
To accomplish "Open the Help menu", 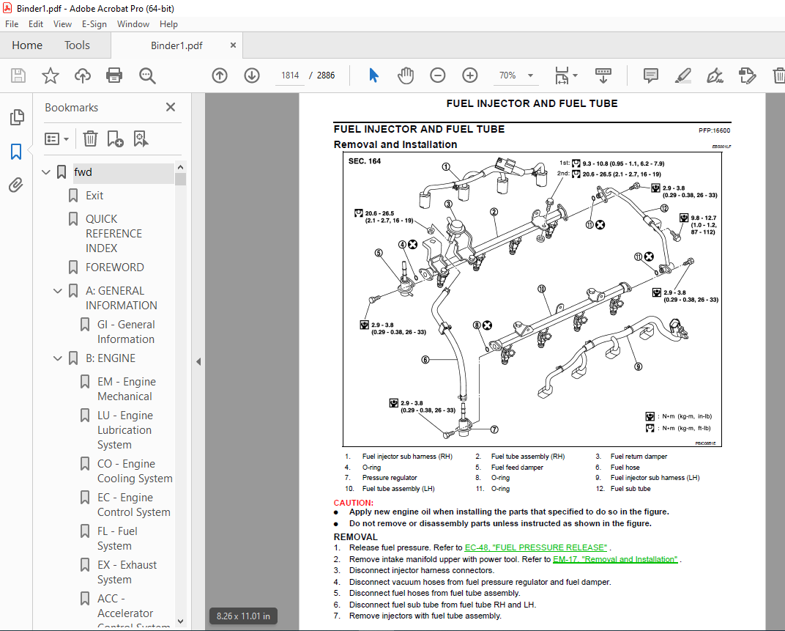I will coord(168,24).
